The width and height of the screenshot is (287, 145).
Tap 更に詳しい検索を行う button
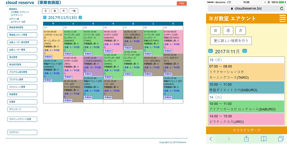[231, 41]
